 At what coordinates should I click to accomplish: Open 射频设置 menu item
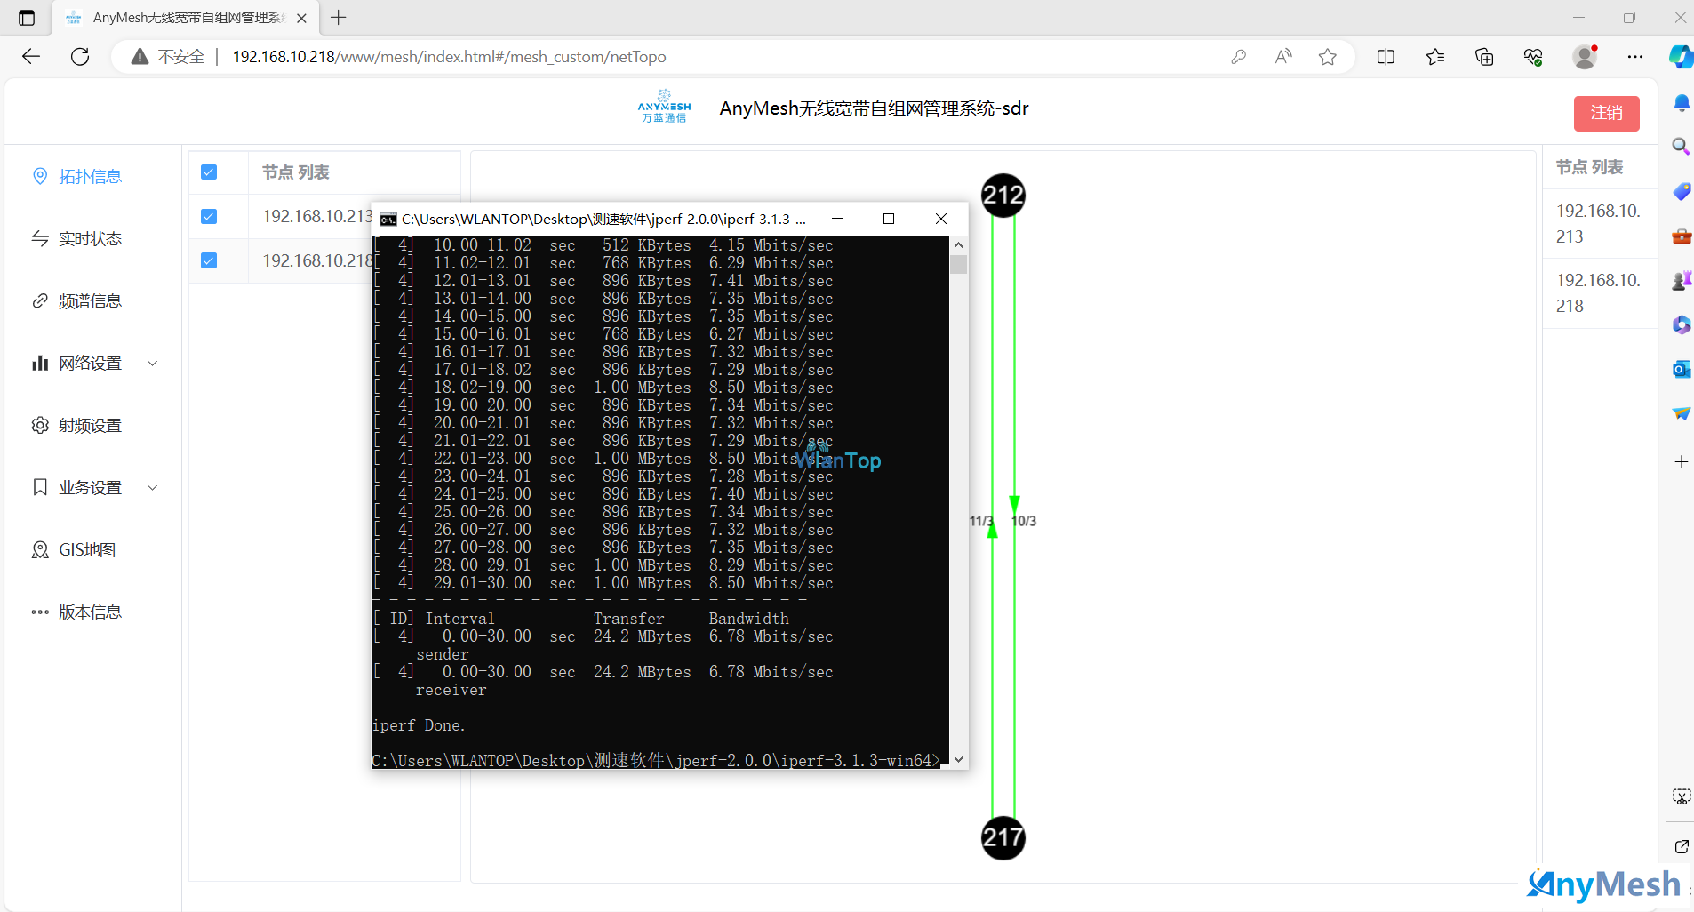click(x=90, y=426)
